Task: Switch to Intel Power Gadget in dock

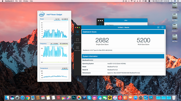Action: (146, 98)
